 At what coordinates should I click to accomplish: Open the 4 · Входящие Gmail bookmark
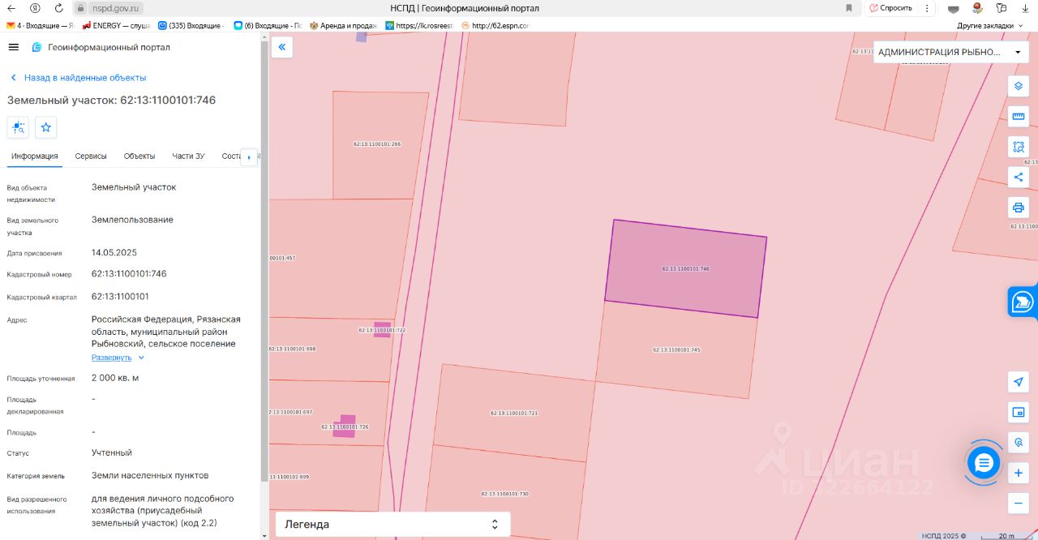coord(40,26)
